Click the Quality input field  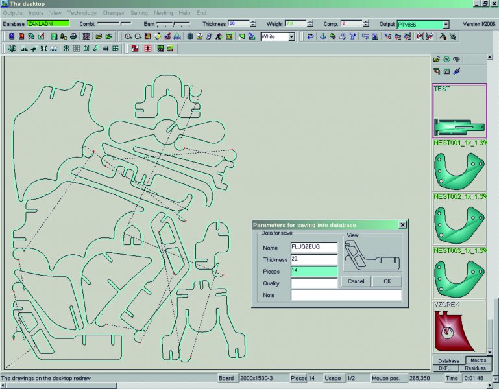pyautogui.click(x=314, y=283)
